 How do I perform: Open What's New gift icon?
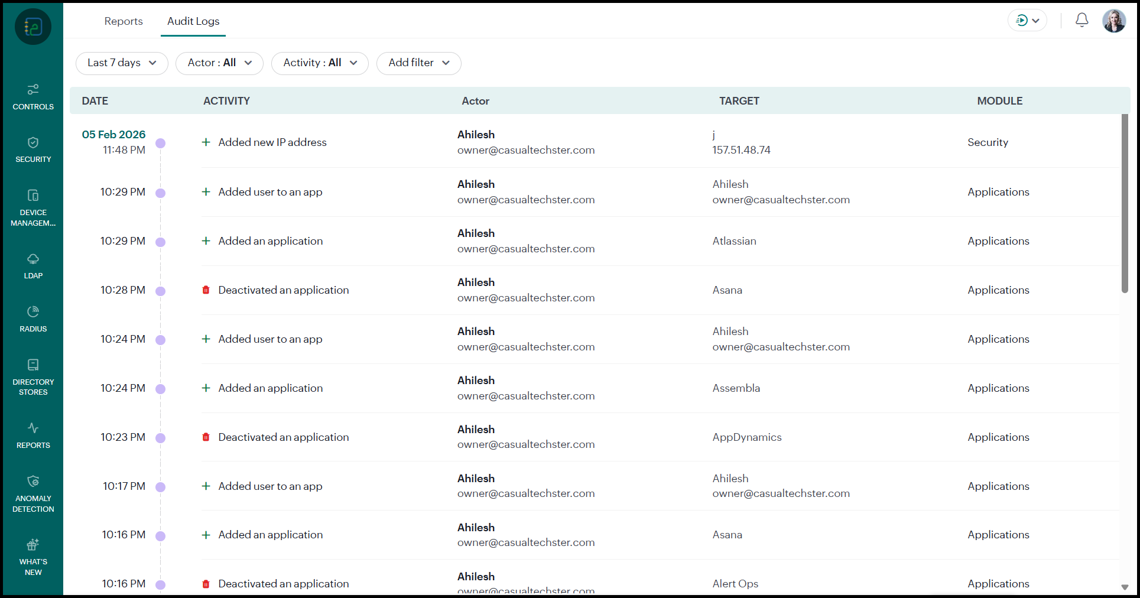tap(33, 557)
